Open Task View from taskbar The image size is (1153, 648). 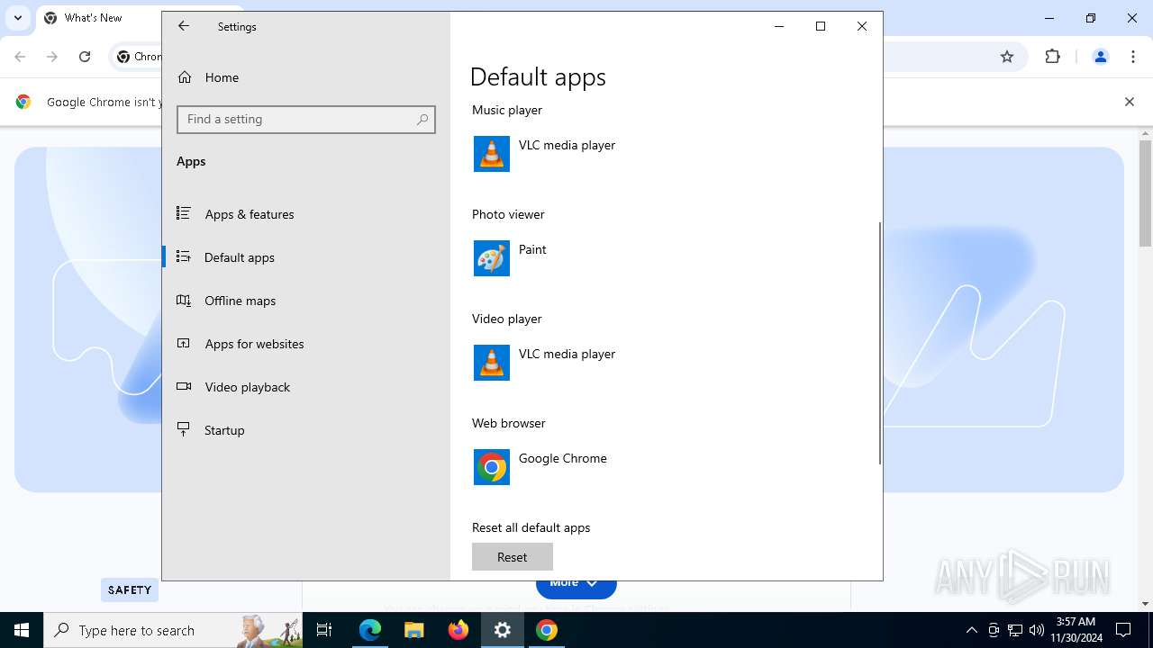click(x=324, y=630)
